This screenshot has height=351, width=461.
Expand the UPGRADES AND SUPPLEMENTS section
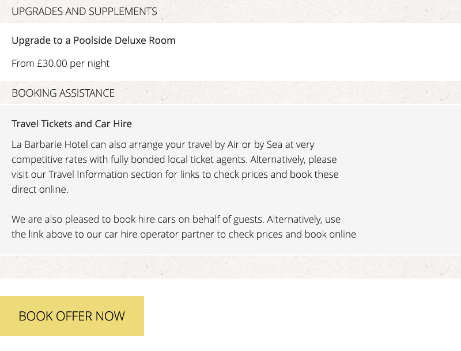(x=84, y=11)
